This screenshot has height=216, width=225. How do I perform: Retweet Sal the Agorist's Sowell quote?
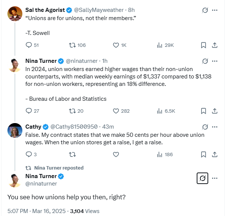click(x=73, y=45)
